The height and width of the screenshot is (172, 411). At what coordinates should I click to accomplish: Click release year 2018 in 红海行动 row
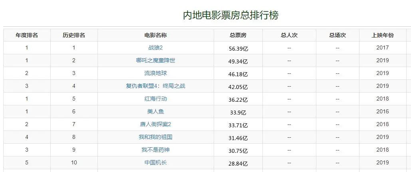click(382, 99)
